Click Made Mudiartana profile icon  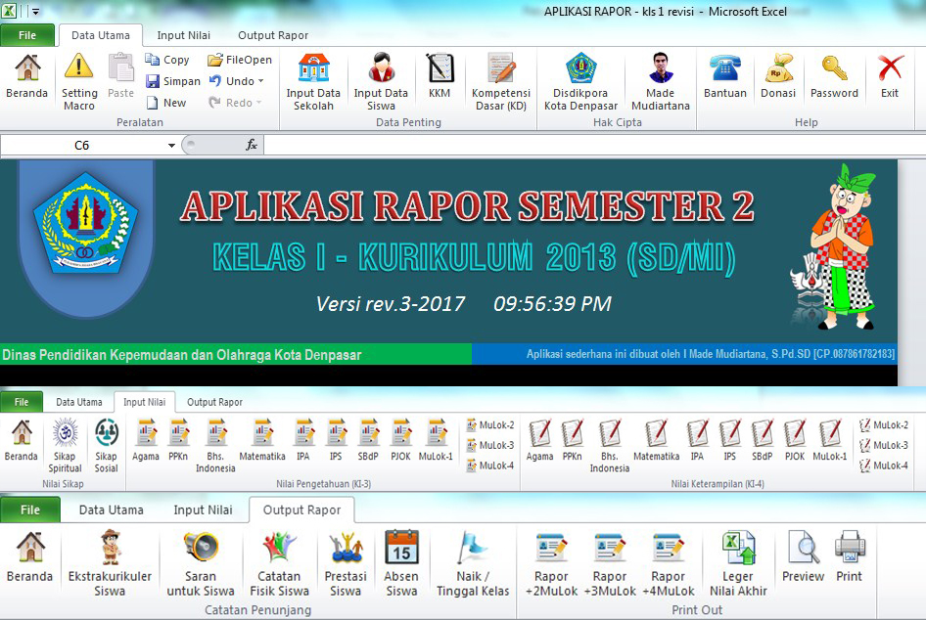coord(661,67)
